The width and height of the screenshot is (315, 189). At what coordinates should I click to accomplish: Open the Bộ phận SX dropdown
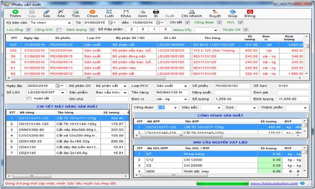coord(125,86)
